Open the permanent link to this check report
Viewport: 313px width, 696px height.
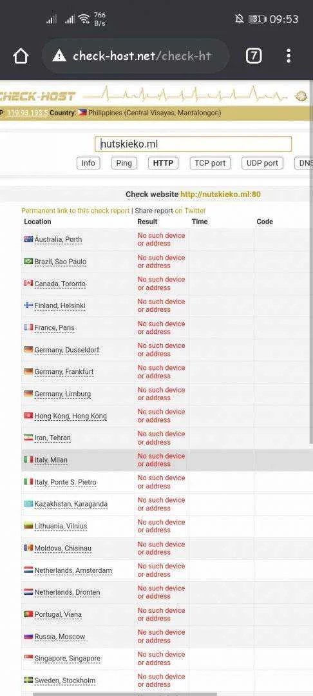tap(75, 211)
